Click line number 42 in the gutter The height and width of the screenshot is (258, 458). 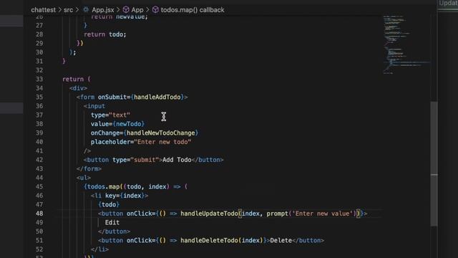pos(39,160)
